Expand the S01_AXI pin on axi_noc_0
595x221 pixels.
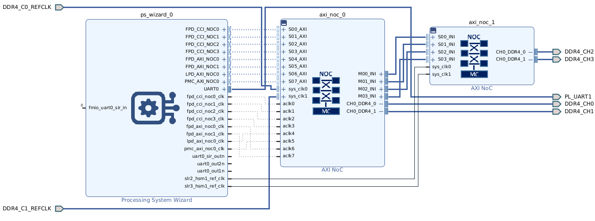pos(284,37)
